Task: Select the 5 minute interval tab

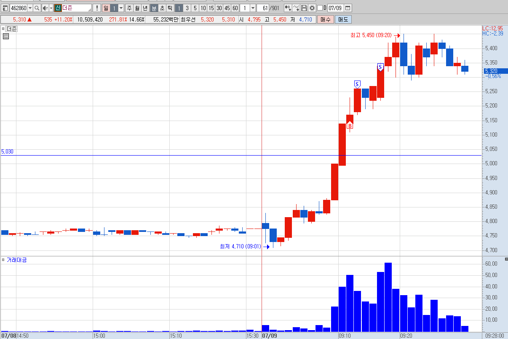Action: coord(195,8)
